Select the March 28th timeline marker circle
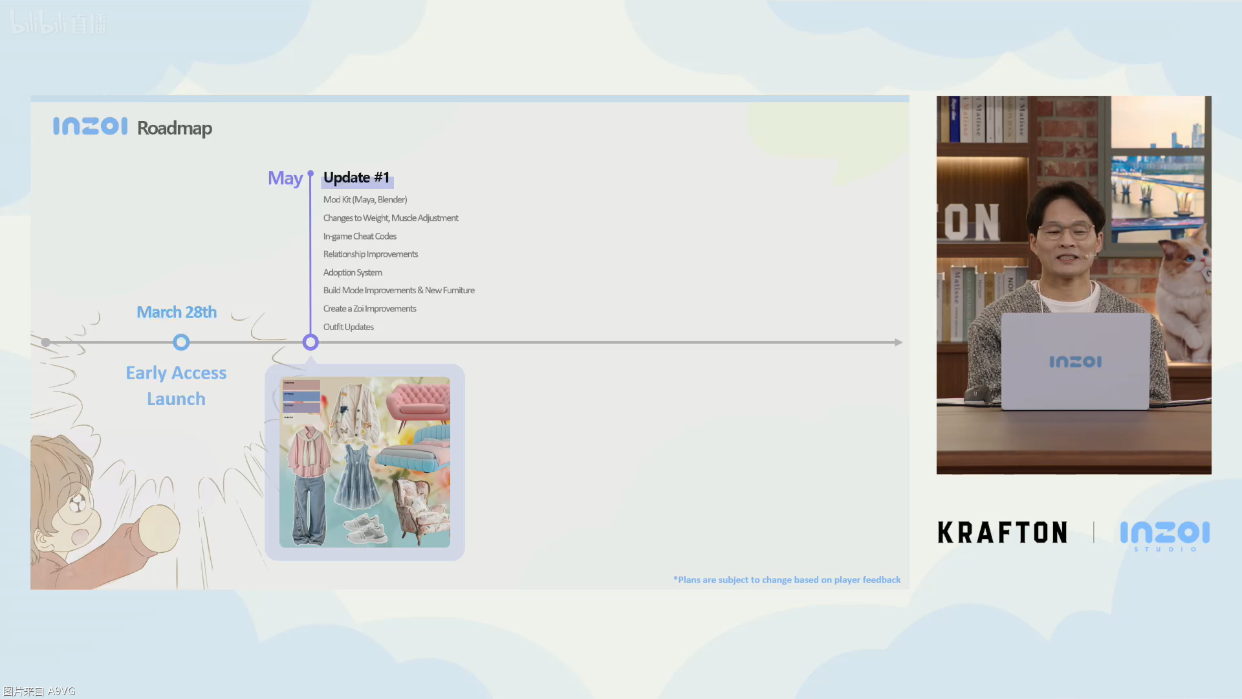This screenshot has height=699, width=1242. pyautogui.click(x=181, y=342)
